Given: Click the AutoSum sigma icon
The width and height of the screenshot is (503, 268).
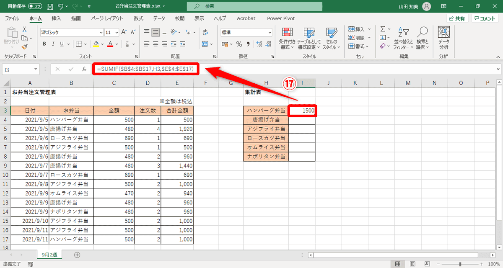Looking at the screenshot, I should click(x=383, y=29).
